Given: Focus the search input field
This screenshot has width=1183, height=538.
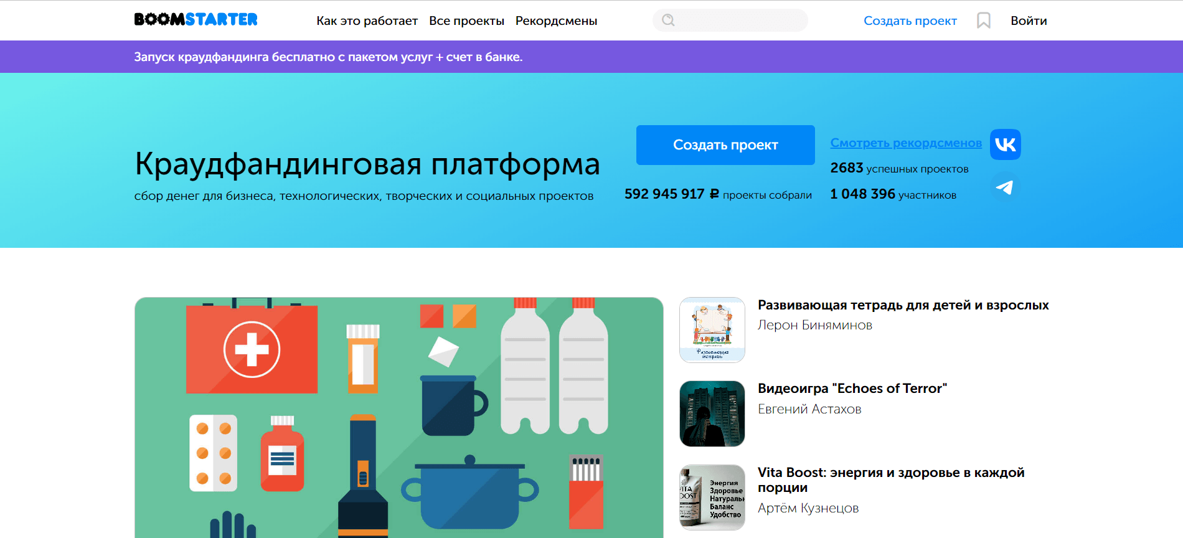Looking at the screenshot, I should click(x=730, y=20).
